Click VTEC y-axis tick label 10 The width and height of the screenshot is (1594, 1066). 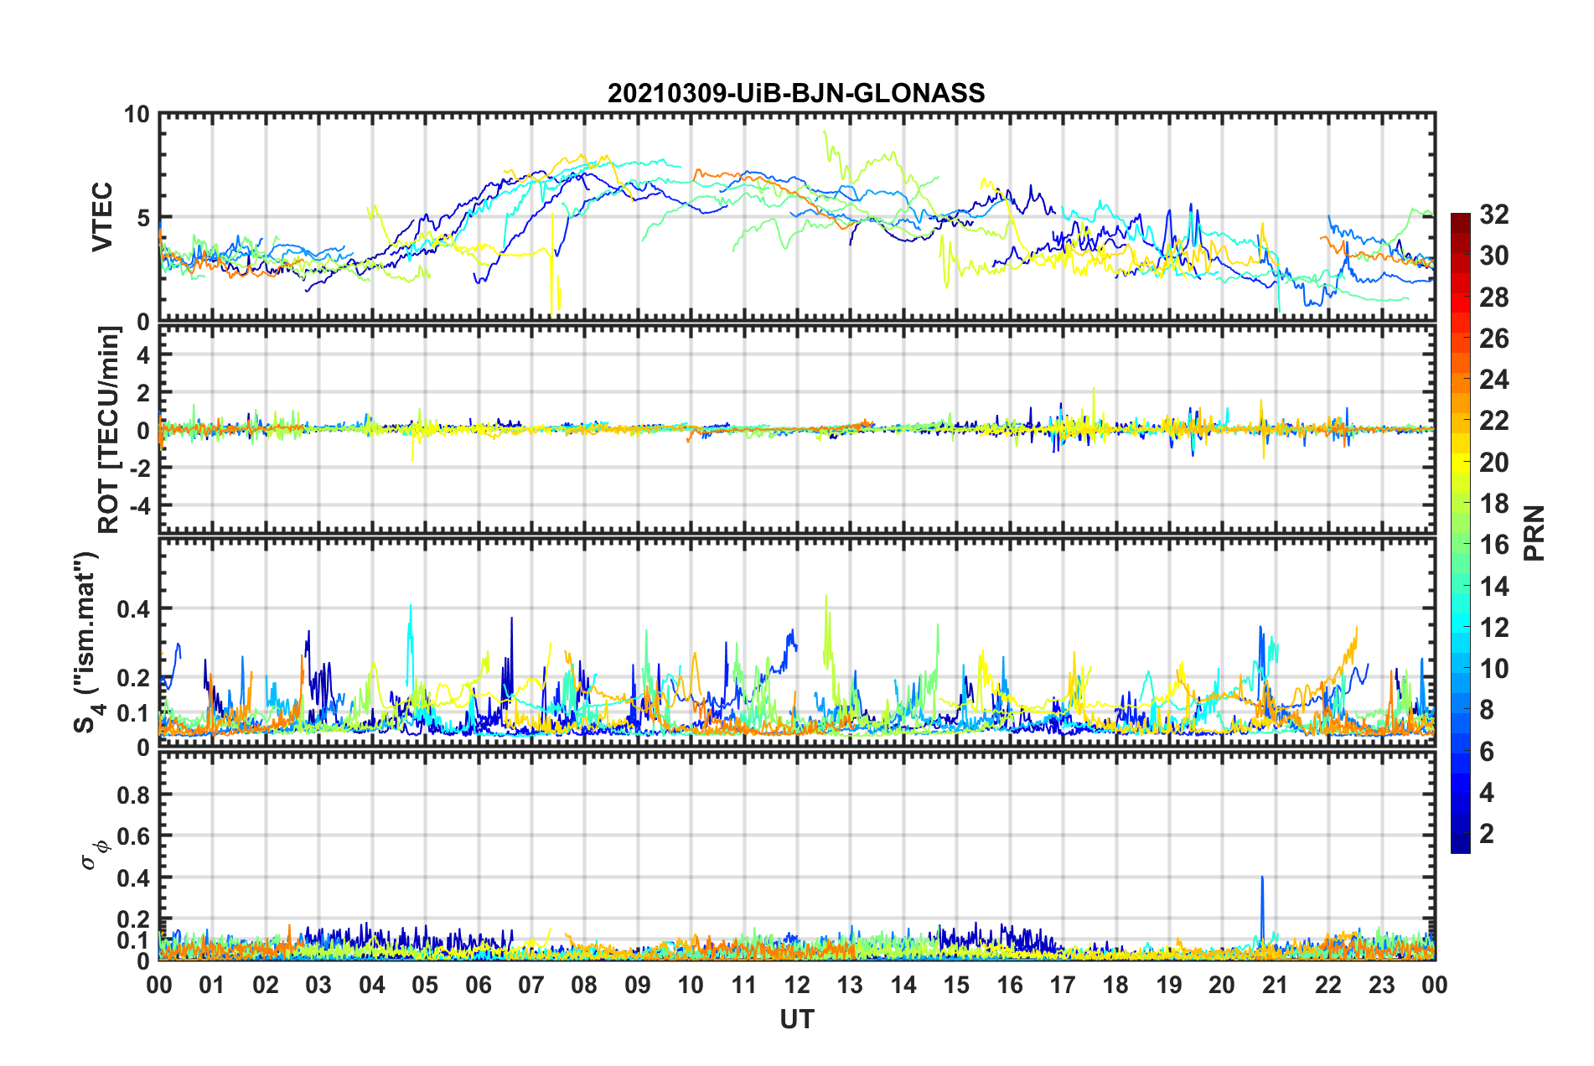[x=137, y=115]
